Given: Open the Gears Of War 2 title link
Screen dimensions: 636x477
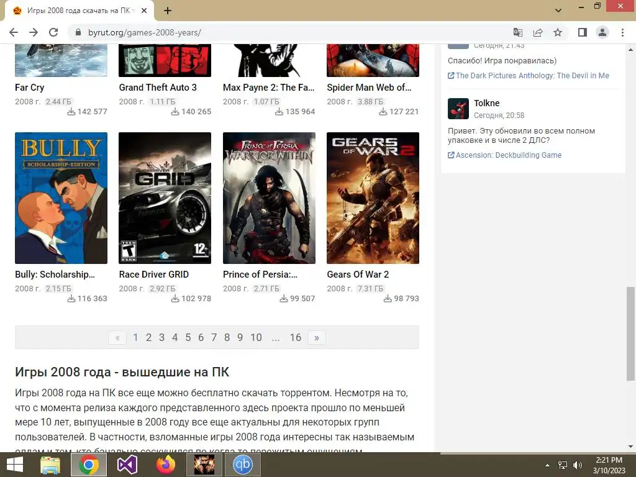Looking at the screenshot, I should [358, 275].
